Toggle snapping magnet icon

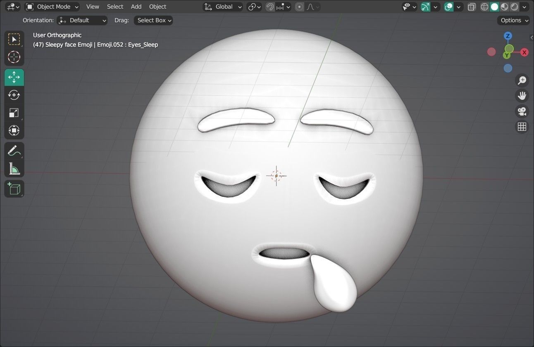pos(270,7)
